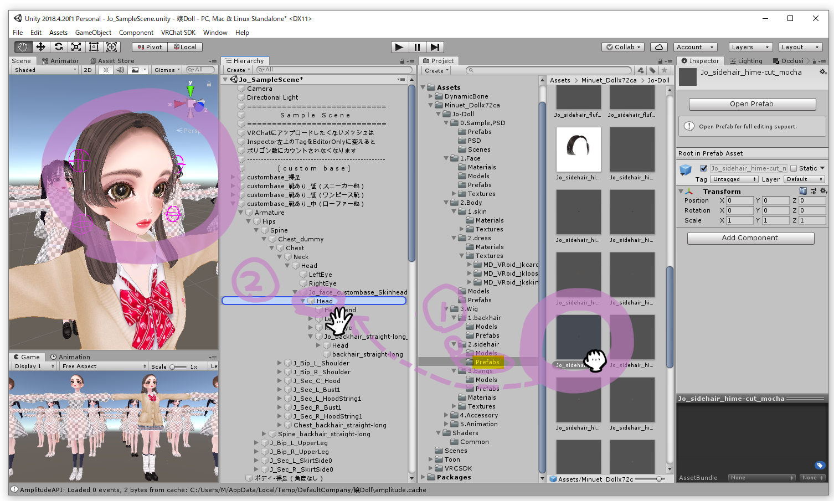Click the Project Create button

[436, 70]
